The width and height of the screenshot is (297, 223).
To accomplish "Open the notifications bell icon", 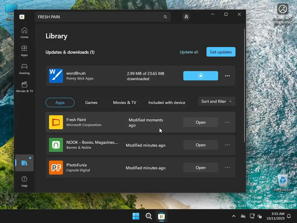I will click(289, 216).
